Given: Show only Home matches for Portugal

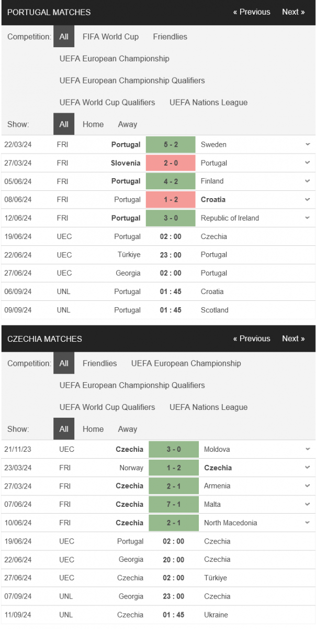Looking at the screenshot, I should click(x=93, y=124).
